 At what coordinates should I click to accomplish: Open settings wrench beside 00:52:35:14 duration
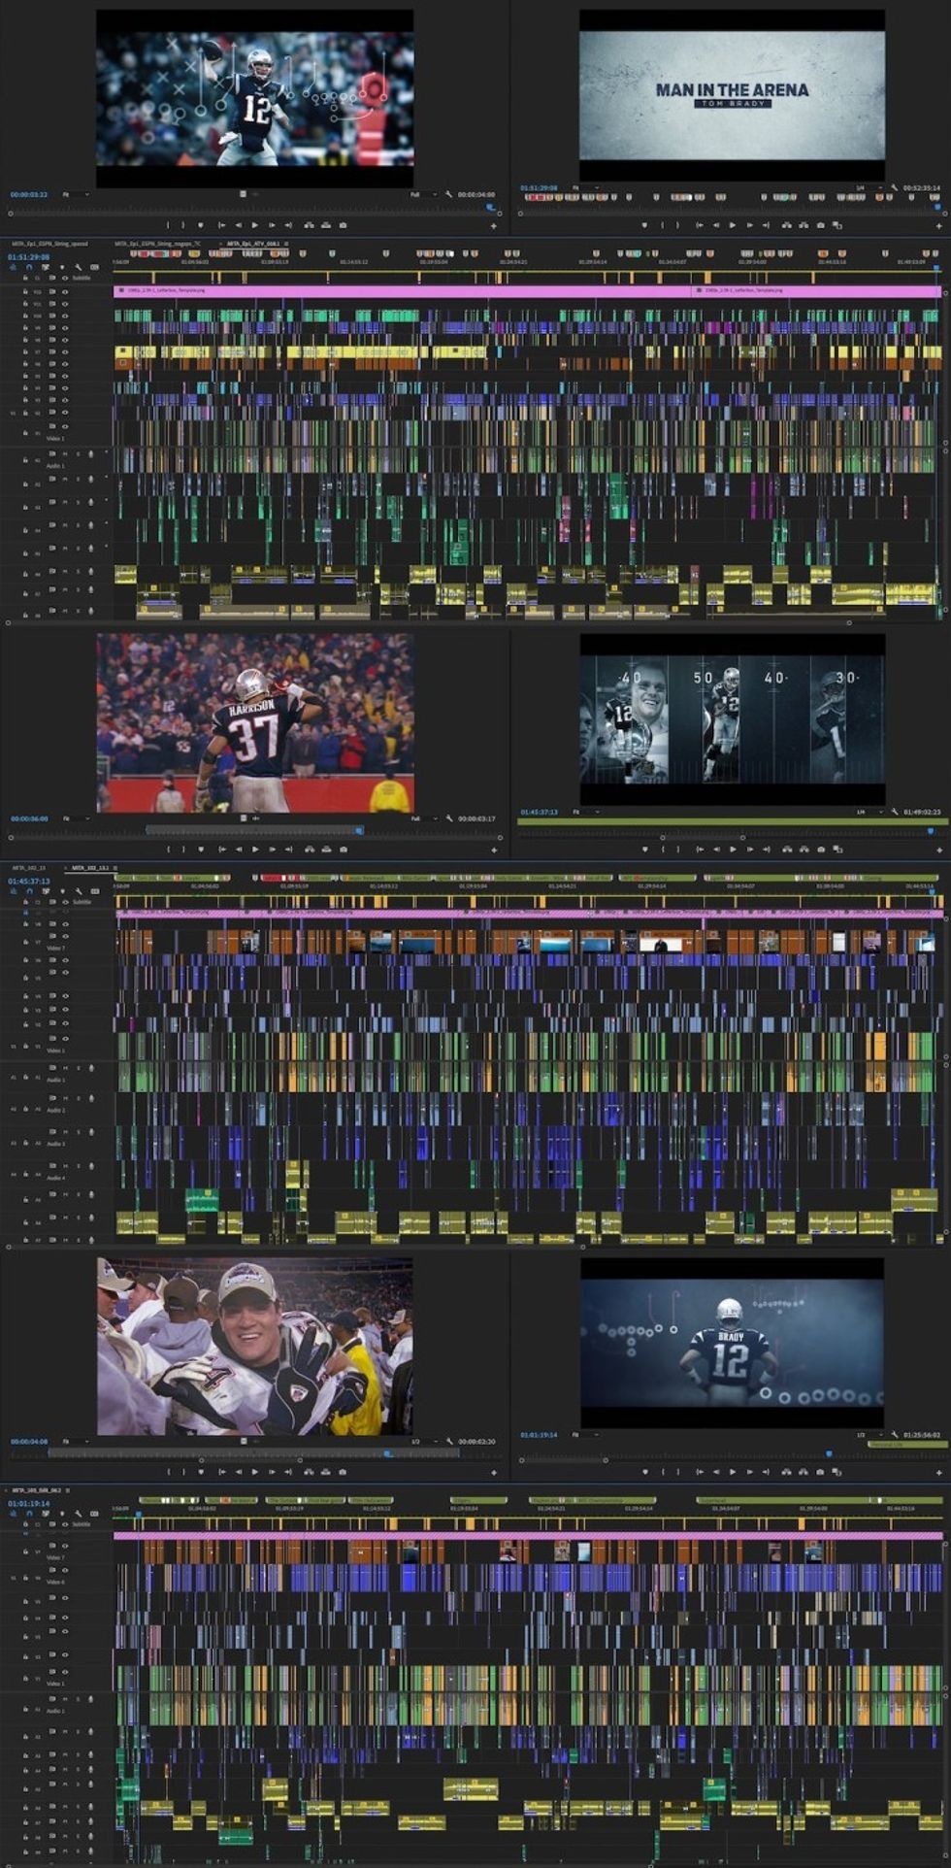[x=894, y=187]
